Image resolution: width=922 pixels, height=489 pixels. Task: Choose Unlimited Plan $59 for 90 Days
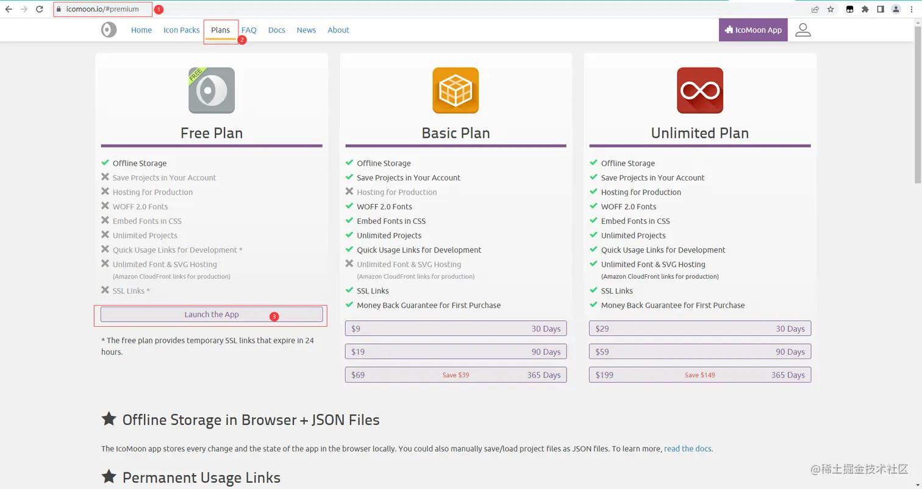[700, 352]
